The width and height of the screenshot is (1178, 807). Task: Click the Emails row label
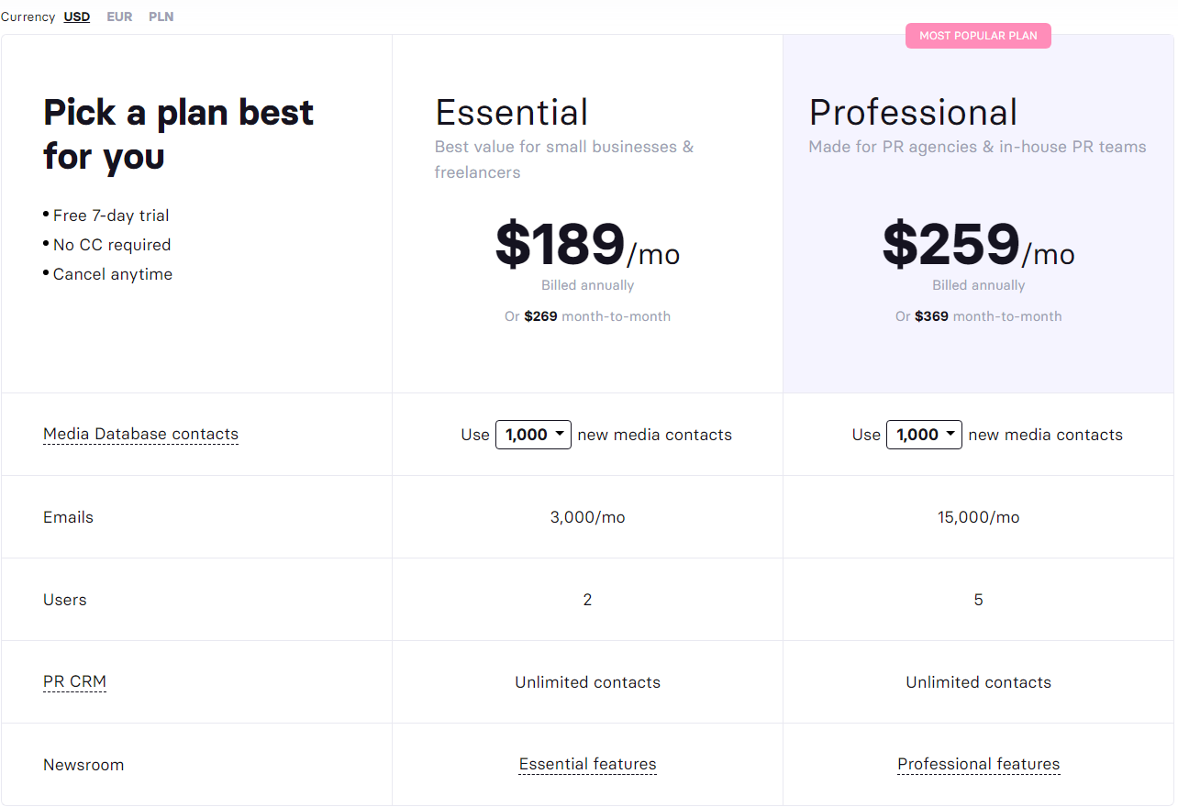(68, 517)
